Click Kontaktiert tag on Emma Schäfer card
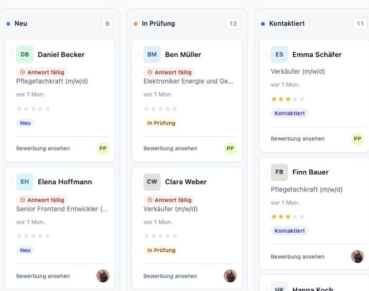Image resolution: width=369 pixels, height=291 pixels. [289, 113]
